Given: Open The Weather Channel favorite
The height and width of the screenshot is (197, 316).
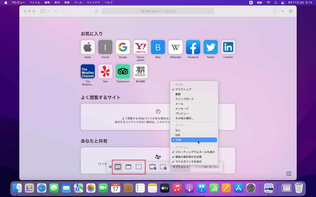Looking at the screenshot, I should click(x=88, y=71).
